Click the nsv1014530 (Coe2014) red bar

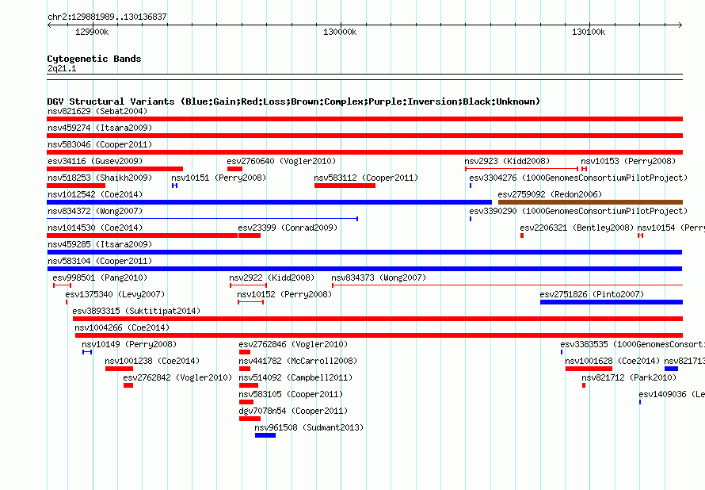click(x=142, y=235)
